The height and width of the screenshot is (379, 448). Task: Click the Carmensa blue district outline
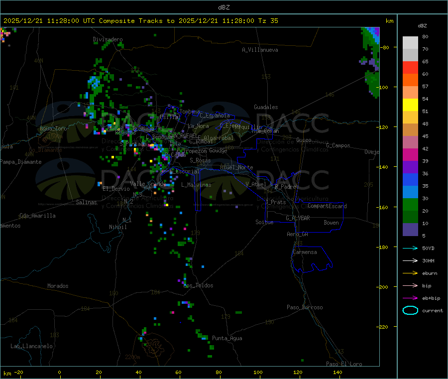tap(311, 259)
